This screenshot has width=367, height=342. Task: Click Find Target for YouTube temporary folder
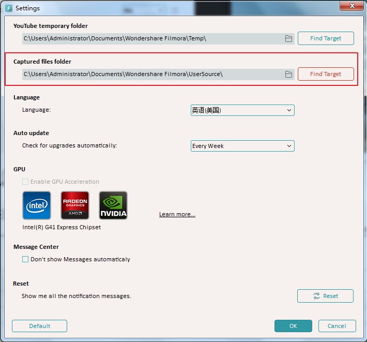tap(326, 38)
